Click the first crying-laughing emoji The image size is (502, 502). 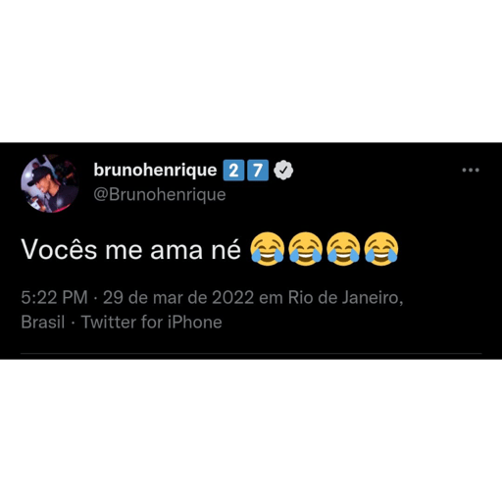click(x=267, y=248)
